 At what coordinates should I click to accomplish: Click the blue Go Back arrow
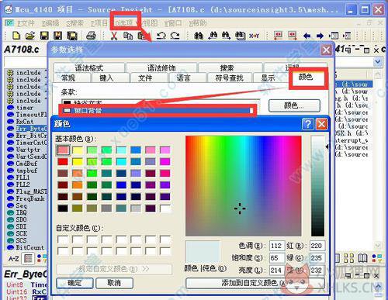click(307, 36)
